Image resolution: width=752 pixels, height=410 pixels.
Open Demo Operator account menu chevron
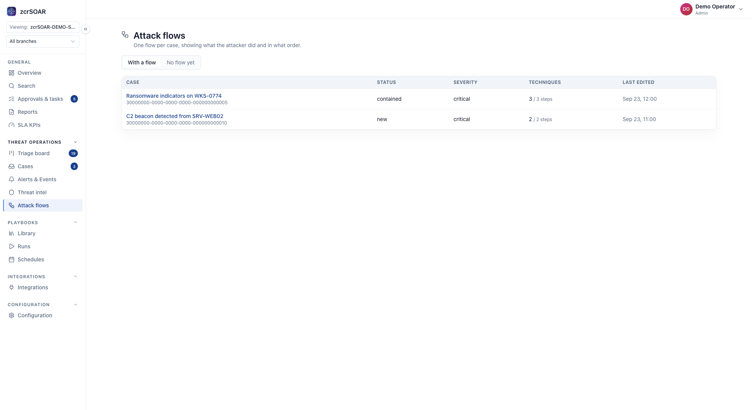(741, 10)
